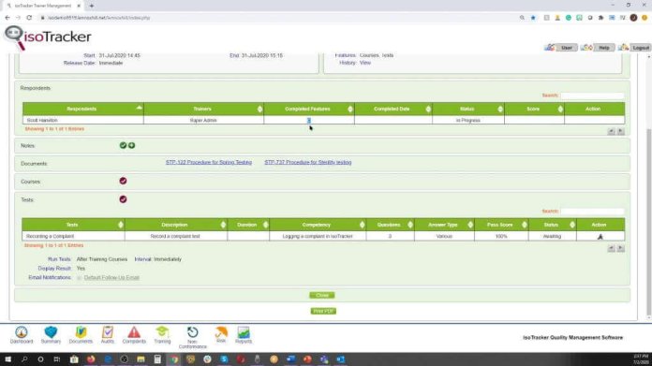Go to next page of respondents table
This screenshot has width=652, height=366.
click(x=620, y=131)
